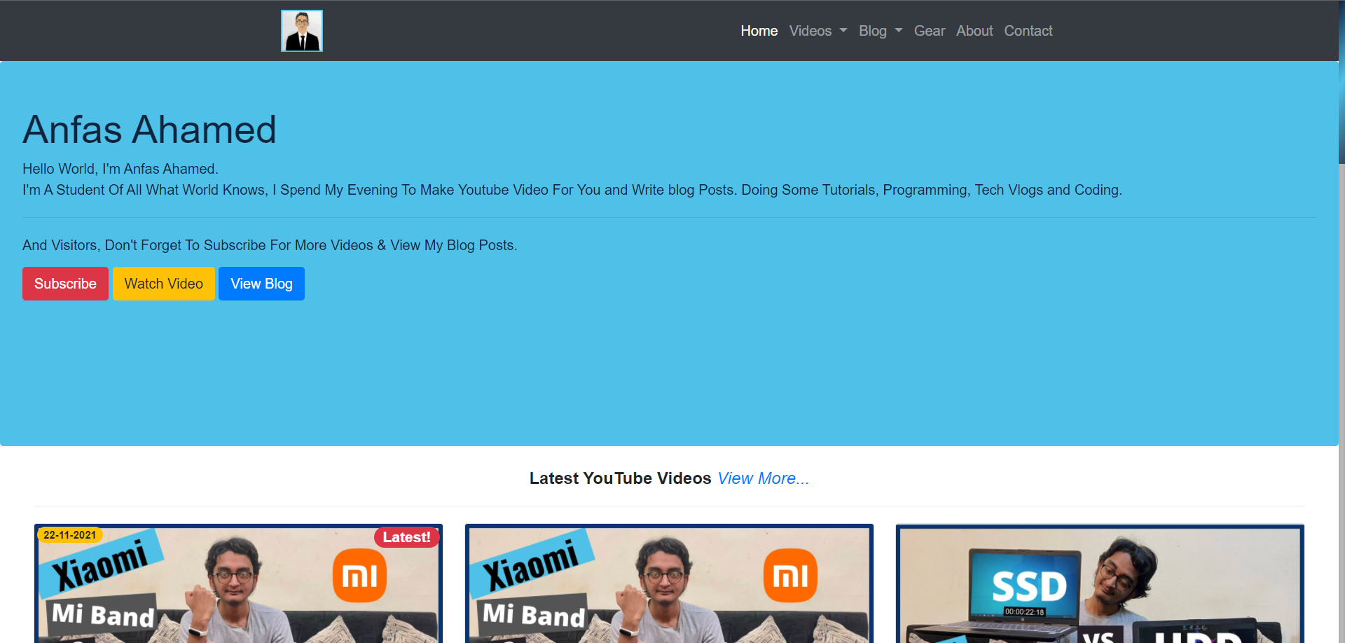This screenshot has height=643, width=1345.
Task: Click the Anfas Ahamed heading
Action: [149, 130]
